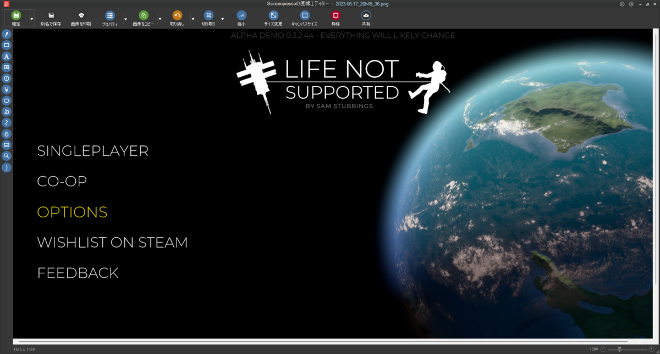This screenshot has width=660, height=354.
Task: Expand the 画像をコピー dropdown arrow
Action: point(159,19)
